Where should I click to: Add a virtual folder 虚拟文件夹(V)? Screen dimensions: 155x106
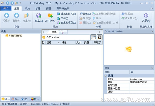click(66, 14)
